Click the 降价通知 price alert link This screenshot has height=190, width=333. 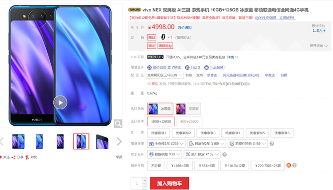[x=185, y=27]
